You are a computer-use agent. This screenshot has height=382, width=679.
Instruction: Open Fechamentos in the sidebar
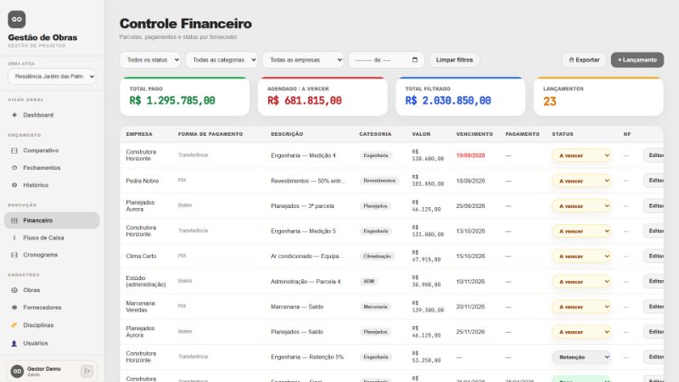pyautogui.click(x=52, y=167)
